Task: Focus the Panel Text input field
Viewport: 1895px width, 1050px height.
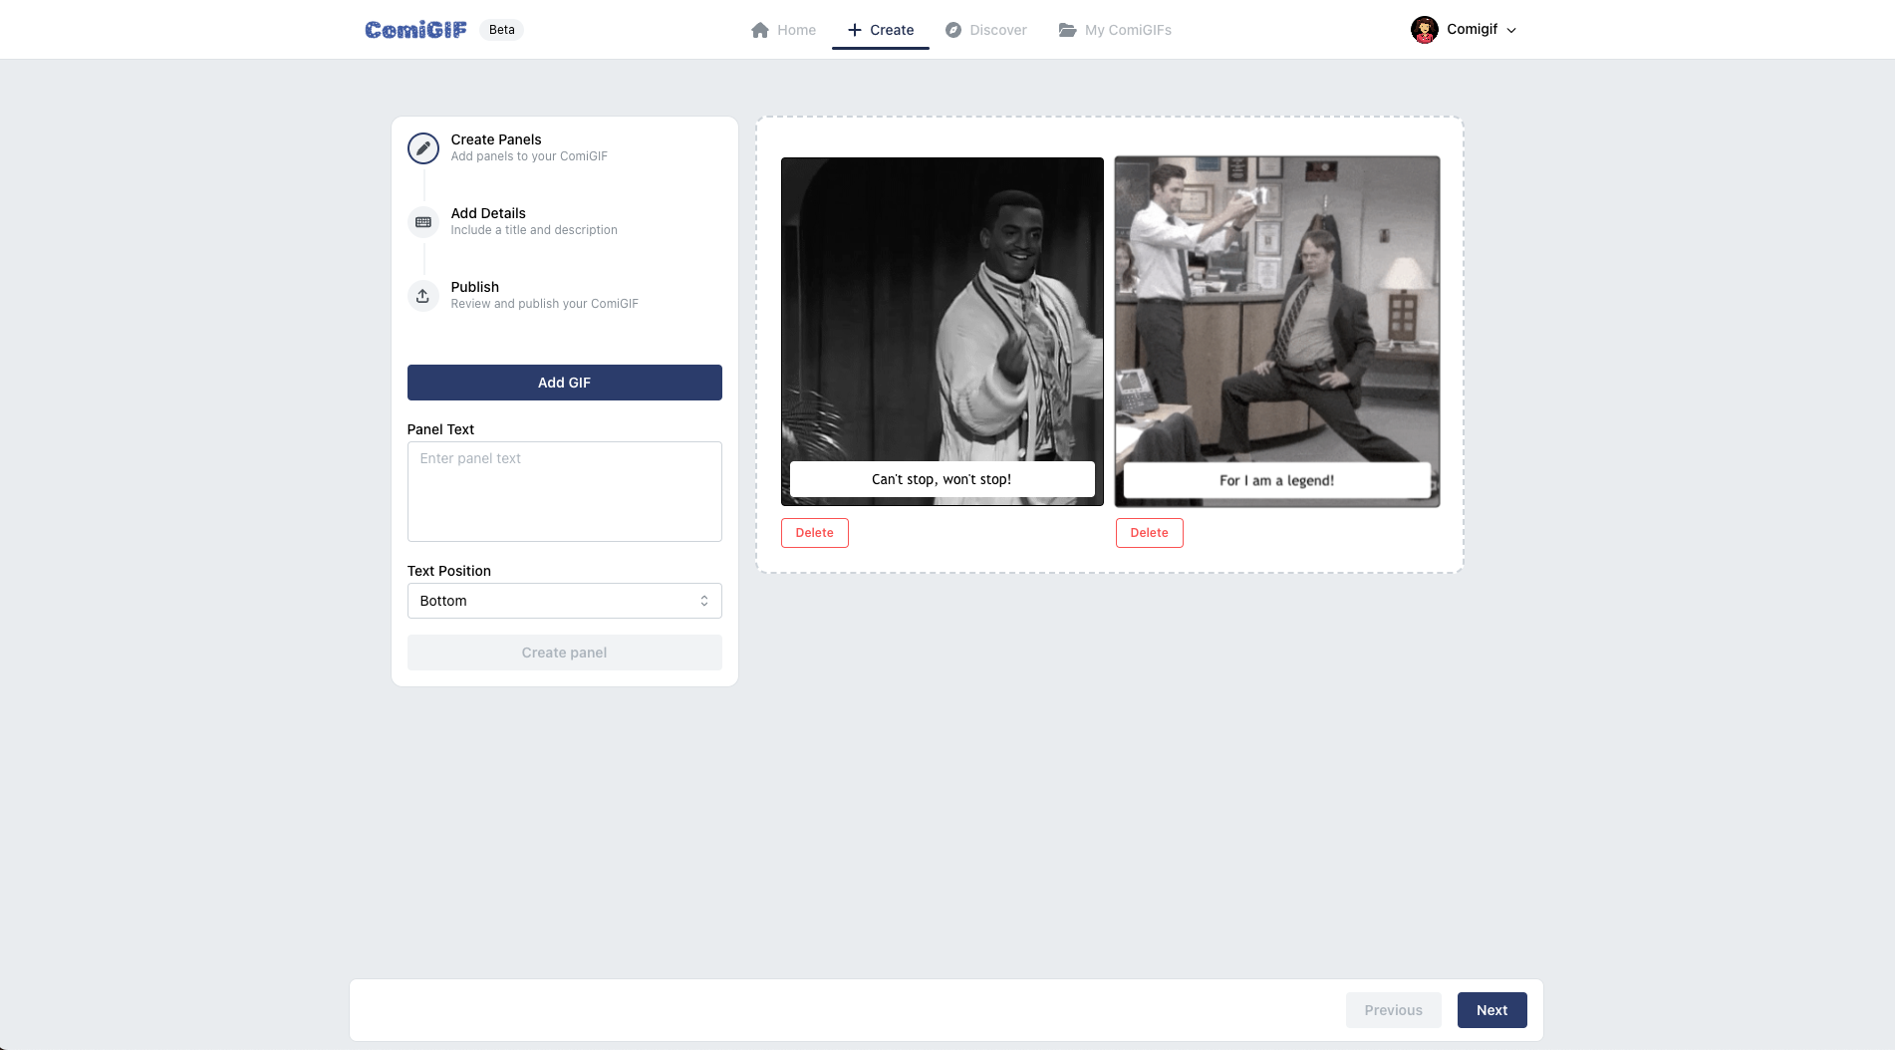Action: (x=564, y=491)
